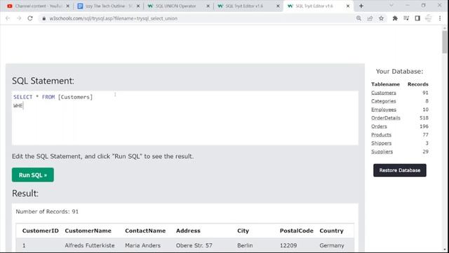Reload the current page

click(x=30, y=18)
